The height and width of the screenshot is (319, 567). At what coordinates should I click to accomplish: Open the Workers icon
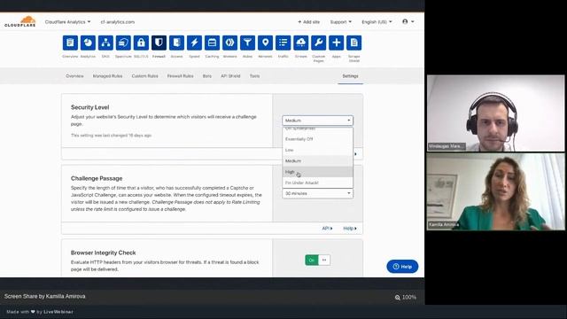pos(229,43)
